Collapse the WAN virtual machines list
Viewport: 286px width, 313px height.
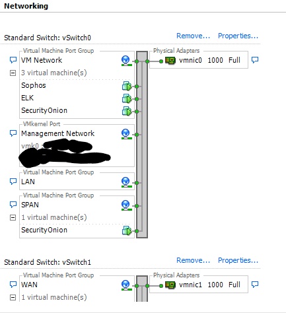13,297
